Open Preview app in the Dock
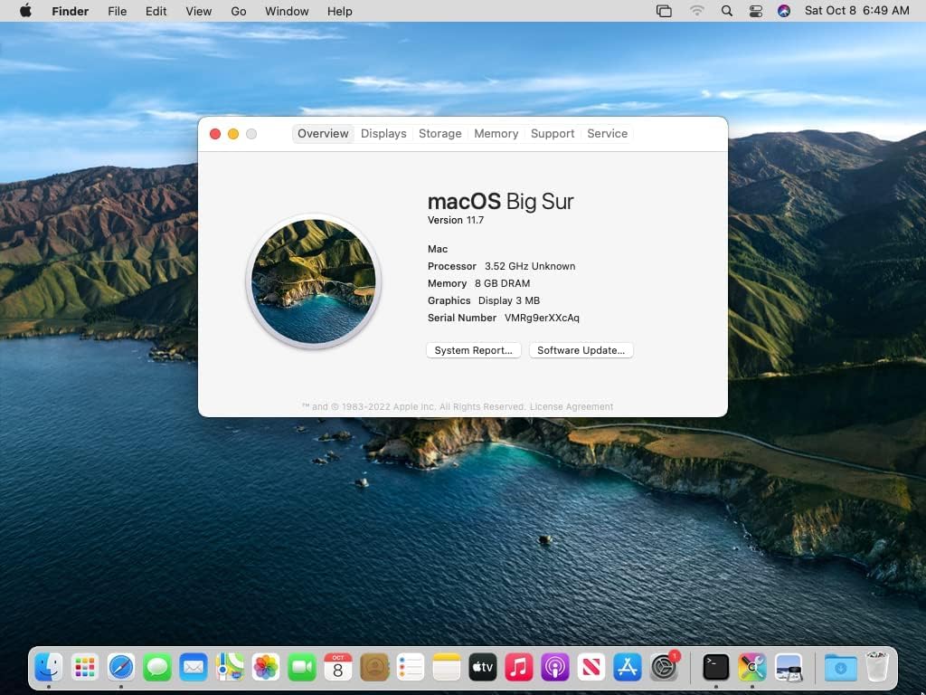The image size is (926, 695). coord(789,667)
